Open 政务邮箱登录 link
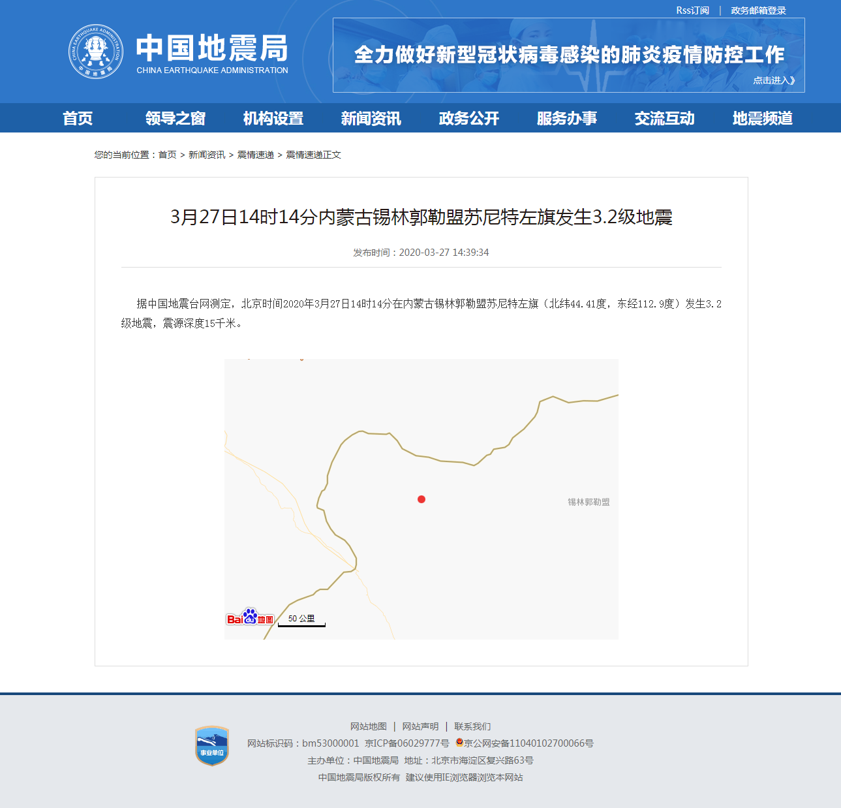The width and height of the screenshot is (841, 808). pyautogui.click(x=758, y=10)
